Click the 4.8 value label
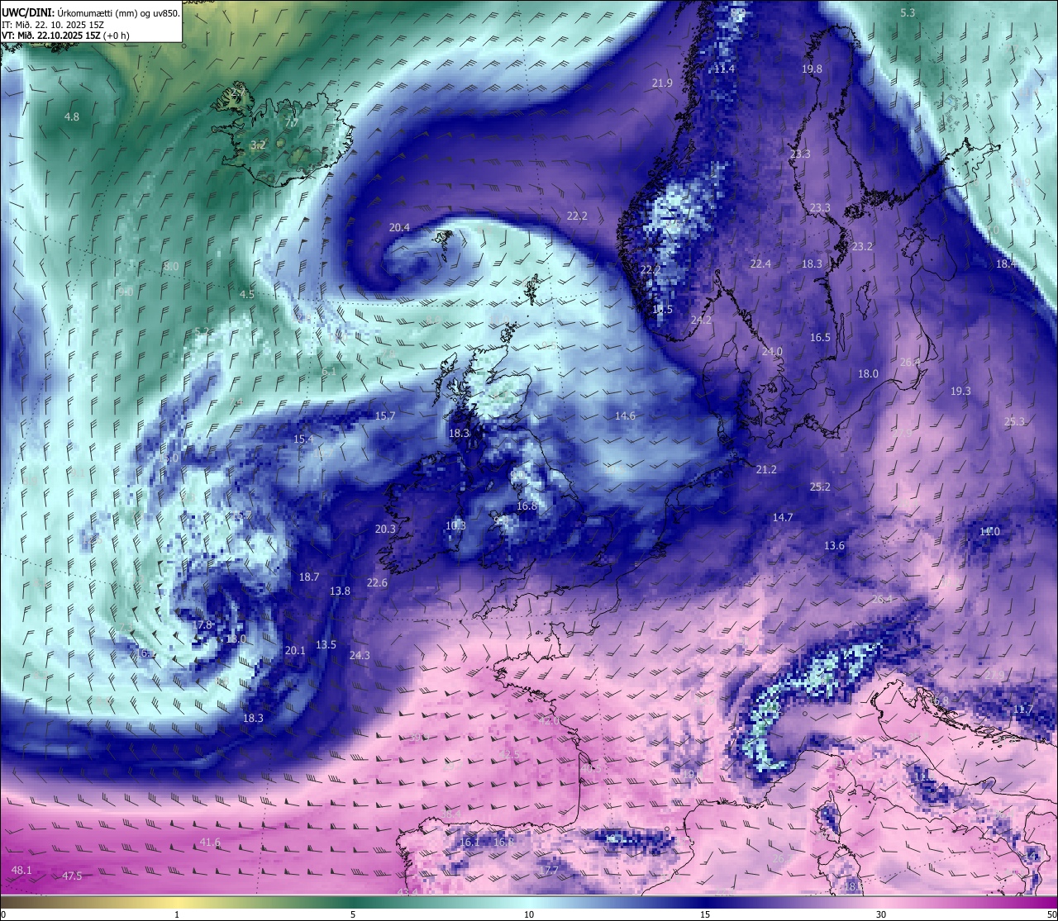Image resolution: width=1058 pixels, height=921 pixels. point(72,117)
